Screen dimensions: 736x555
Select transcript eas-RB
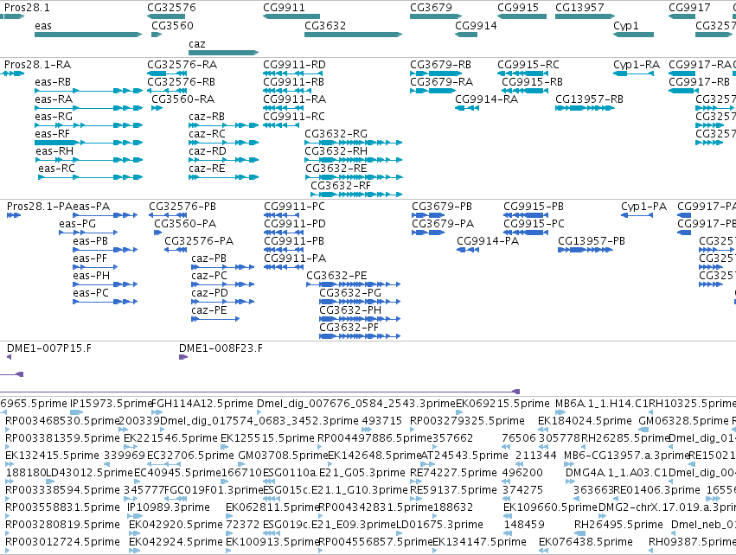tap(89, 91)
